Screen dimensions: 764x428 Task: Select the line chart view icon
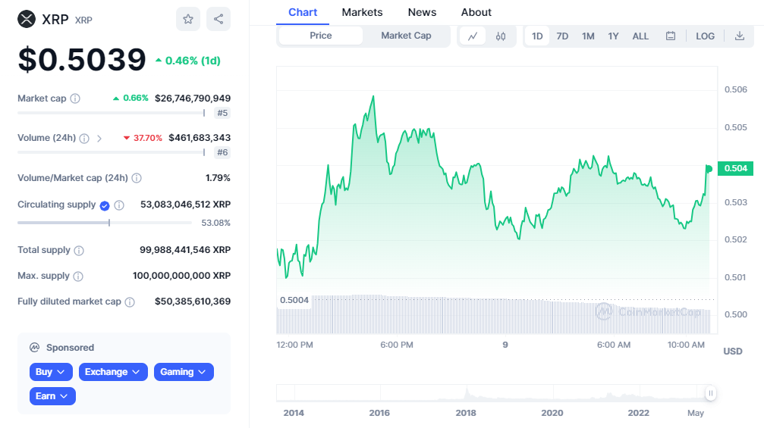point(473,36)
